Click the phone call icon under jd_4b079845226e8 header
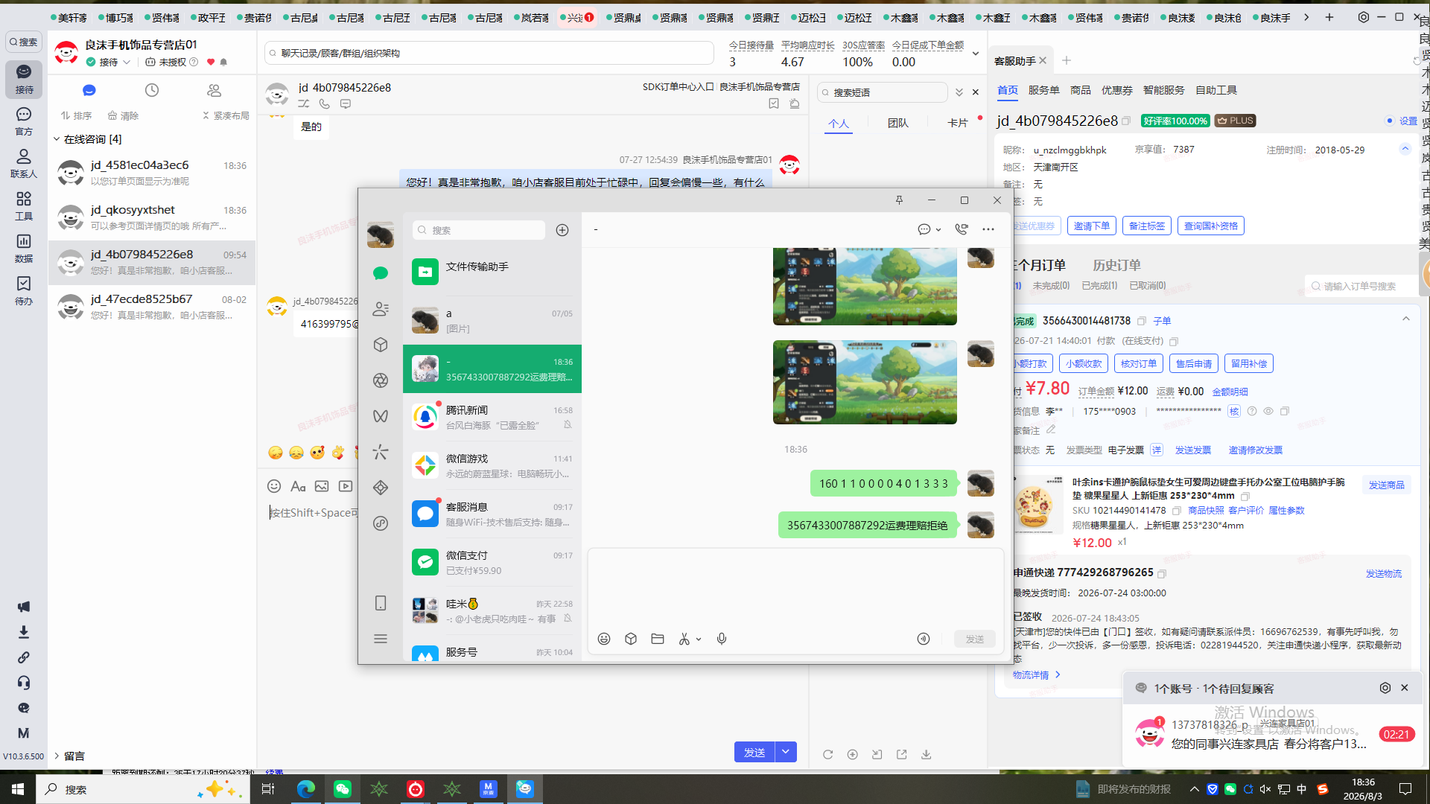The height and width of the screenshot is (804, 1430). pyautogui.click(x=325, y=104)
